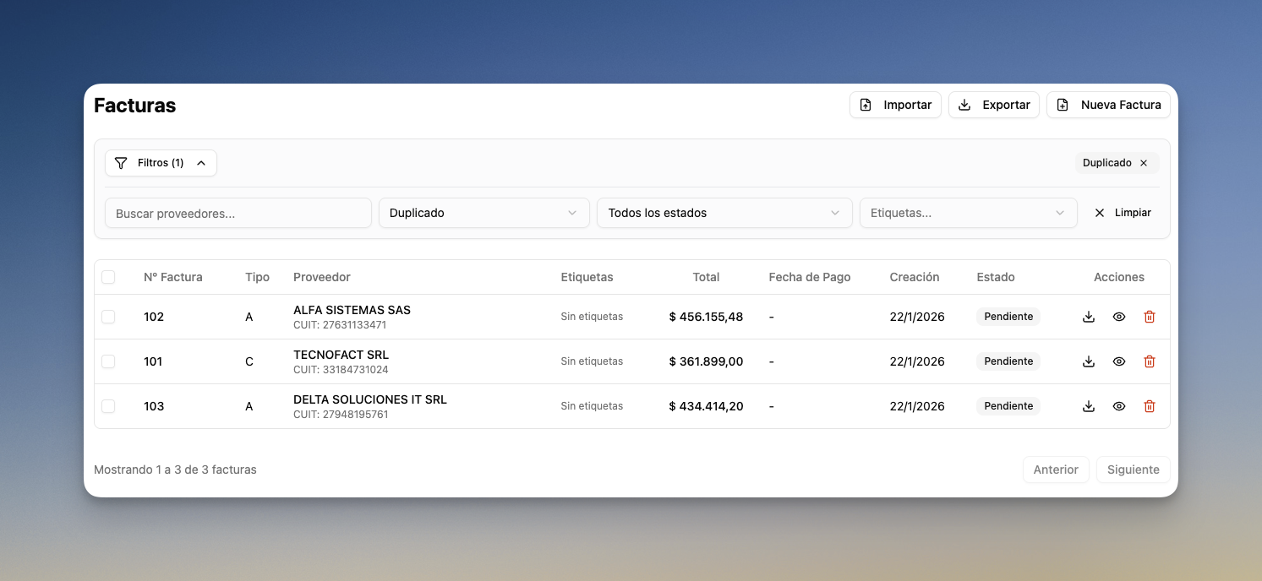Click the Buscar proveedores search field
Image resolution: width=1262 pixels, height=581 pixels.
238,213
